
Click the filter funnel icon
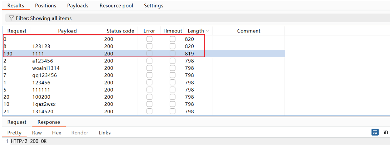click(x=11, y=18)
